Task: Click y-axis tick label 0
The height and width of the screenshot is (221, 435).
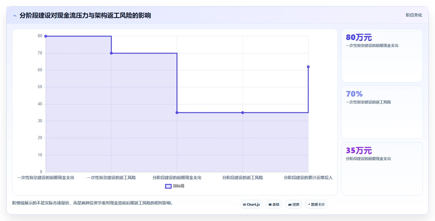Action: tap(41, 172)
